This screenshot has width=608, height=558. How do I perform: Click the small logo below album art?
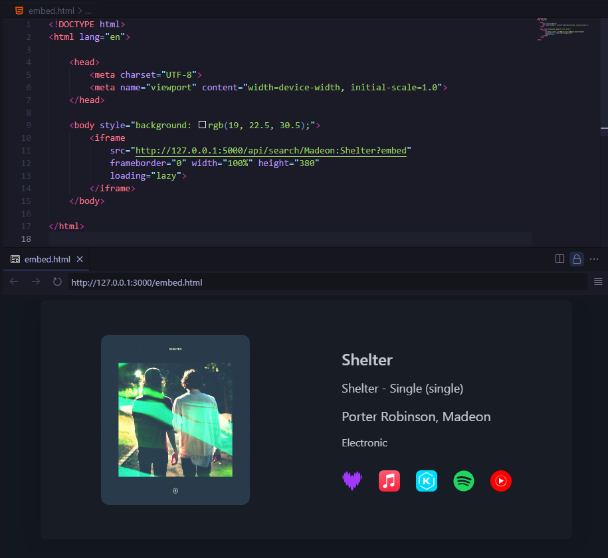tap(175, 491)
